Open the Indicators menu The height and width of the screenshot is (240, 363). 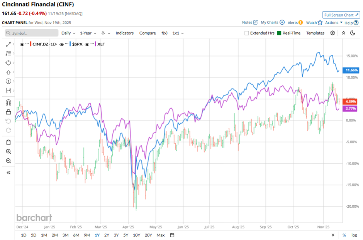[125, 33]
